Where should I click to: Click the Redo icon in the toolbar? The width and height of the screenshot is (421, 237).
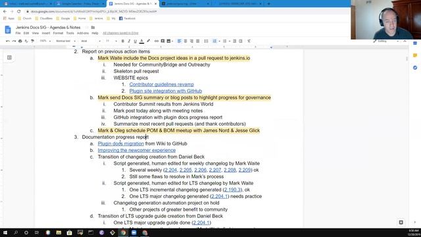14,41
